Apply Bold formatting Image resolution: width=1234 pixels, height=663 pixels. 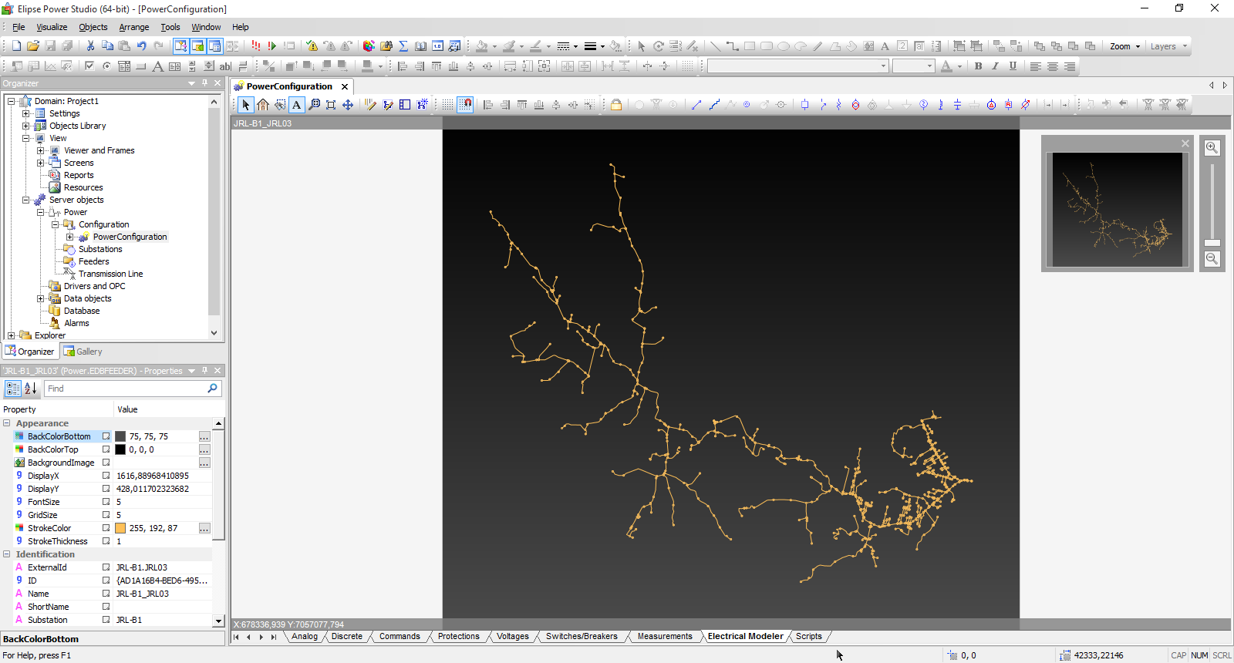[x=978, y=66]
